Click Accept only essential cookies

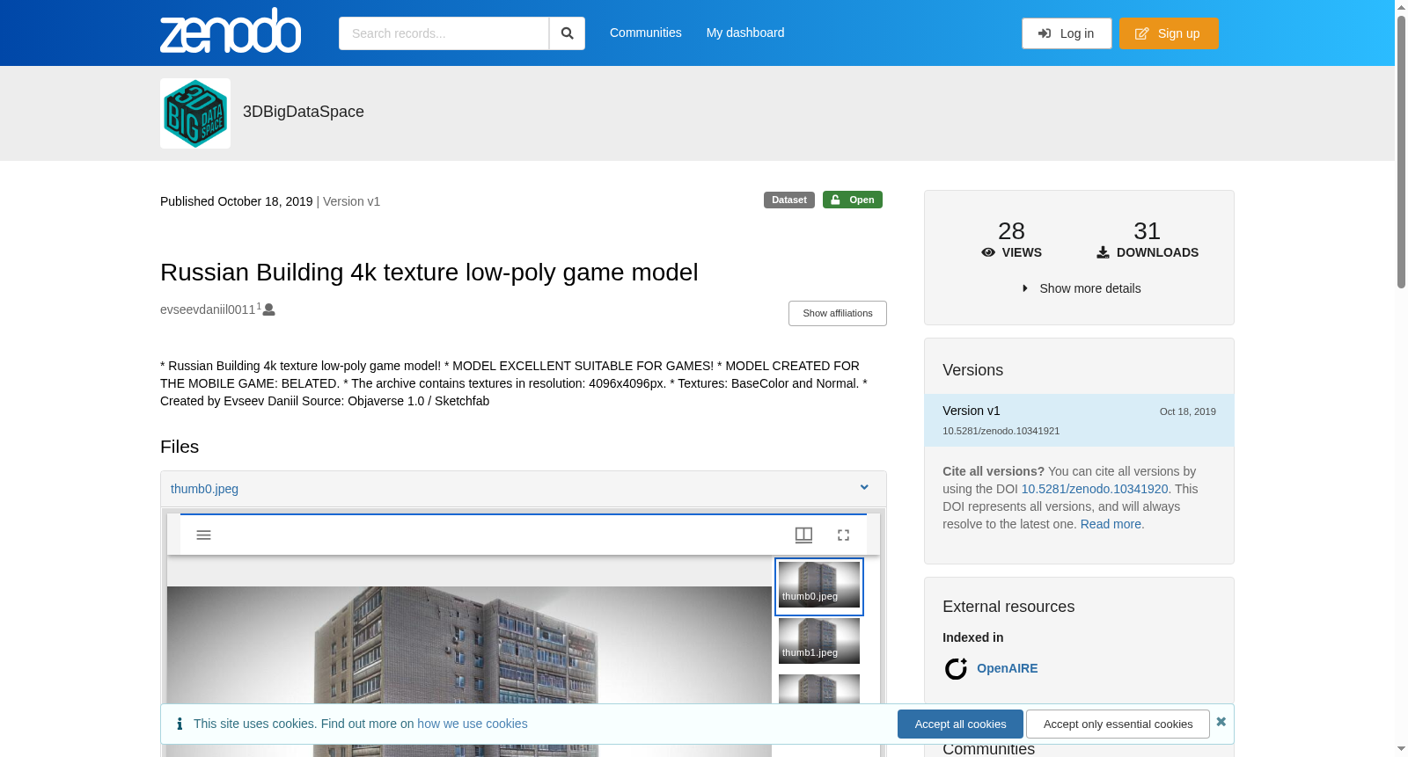(x=1118, y=724)
